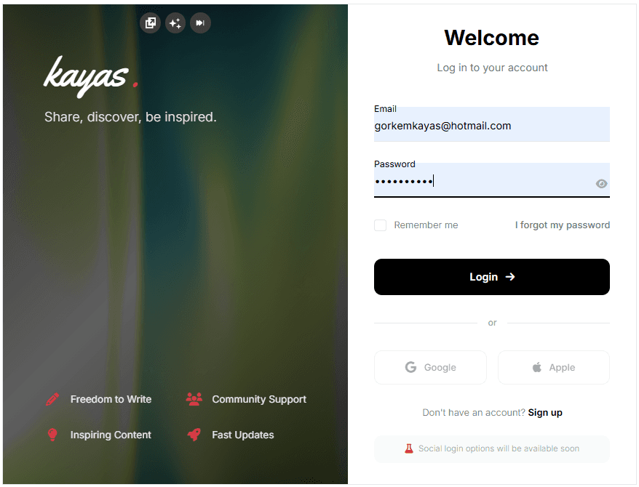Sign in with the Google button

pos(430,367)
